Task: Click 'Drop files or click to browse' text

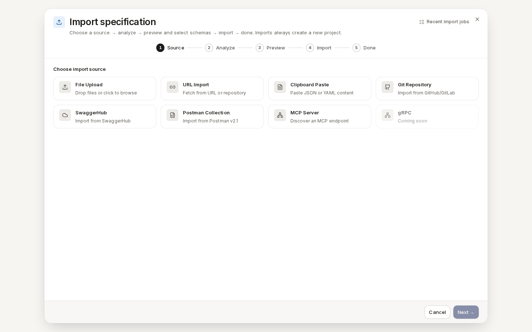Action: pos(106,93)
